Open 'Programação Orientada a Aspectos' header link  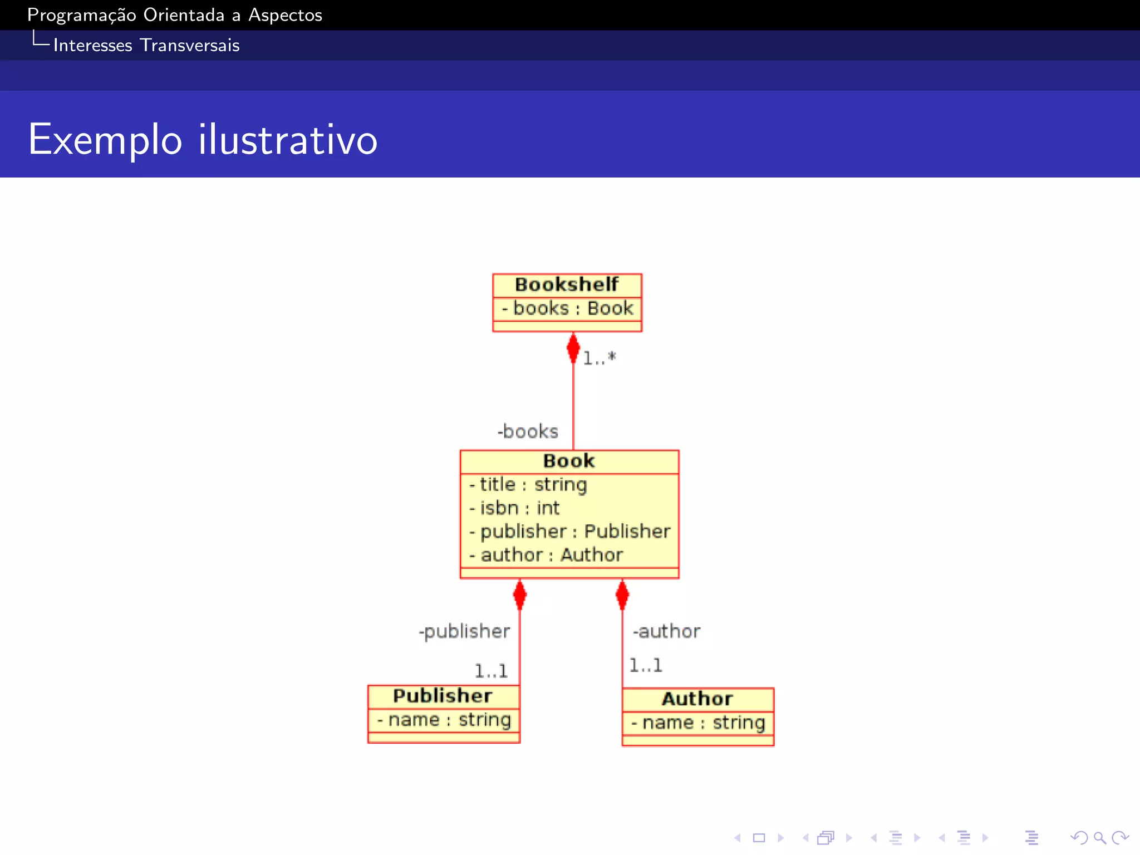175,15
